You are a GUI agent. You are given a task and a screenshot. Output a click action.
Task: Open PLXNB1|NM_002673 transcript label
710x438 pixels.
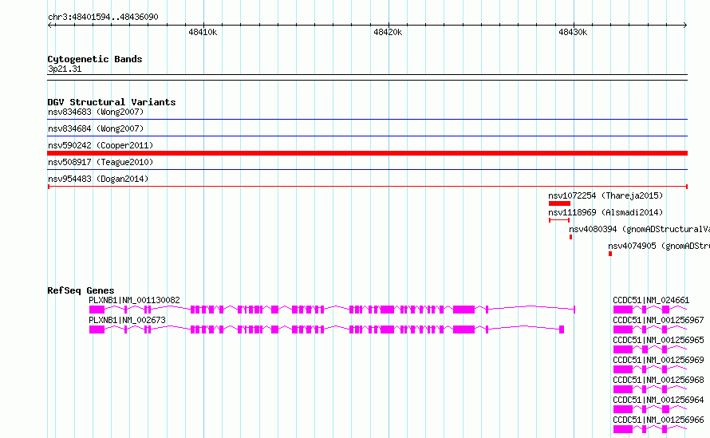click(x=127, y=320)
